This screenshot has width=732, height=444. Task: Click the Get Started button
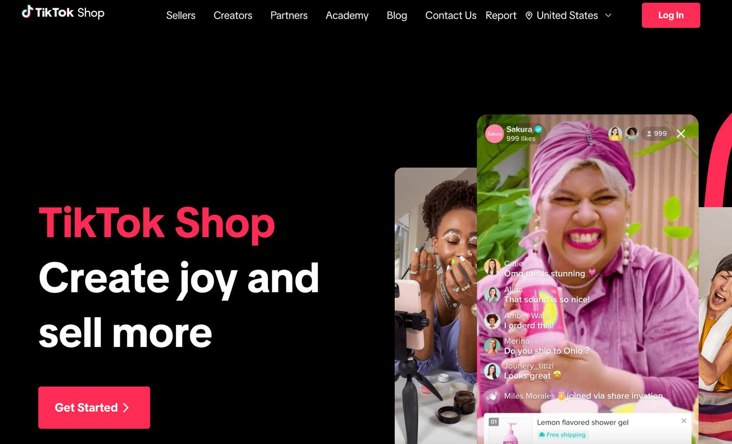(94, 407)
